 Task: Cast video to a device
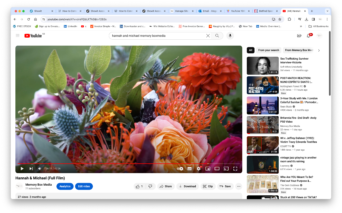click(226, 169)
